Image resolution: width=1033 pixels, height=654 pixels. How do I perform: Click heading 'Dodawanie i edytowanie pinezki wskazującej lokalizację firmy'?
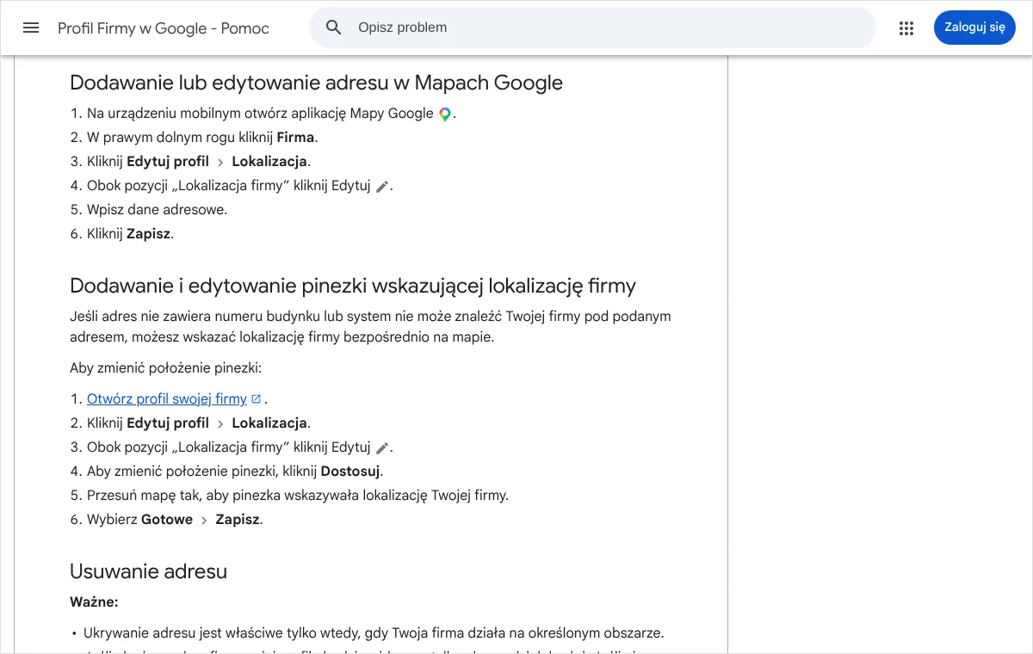tap(353, 286)
